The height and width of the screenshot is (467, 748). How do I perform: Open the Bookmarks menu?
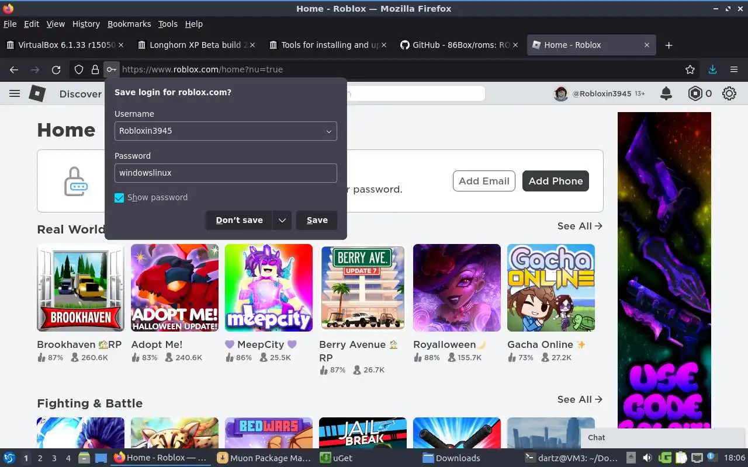[x=129, y=24]
